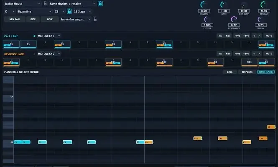Shift Call lane pattern right with > button

259,36
